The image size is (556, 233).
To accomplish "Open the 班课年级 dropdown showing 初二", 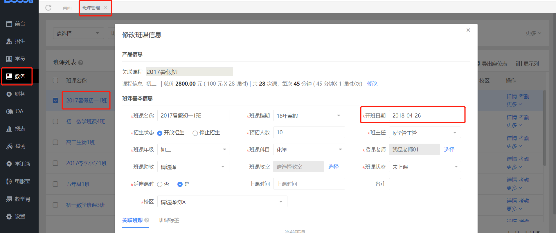I will coord(193,149).
